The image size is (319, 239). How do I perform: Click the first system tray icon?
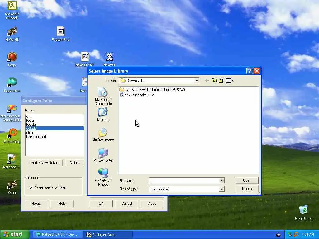(x=290, y=235)
